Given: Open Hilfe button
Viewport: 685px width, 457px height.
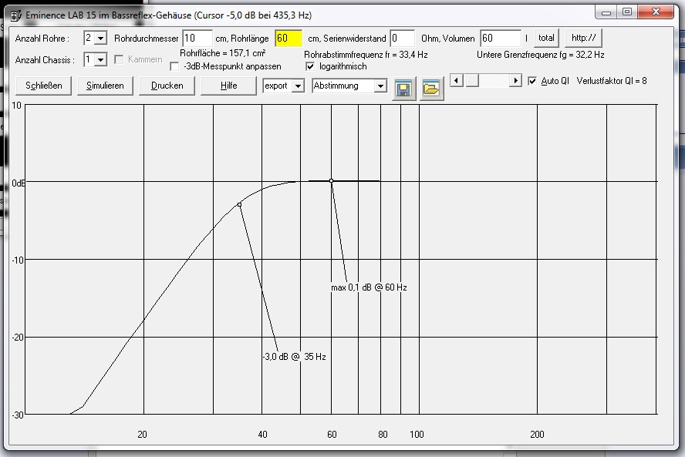Looking at the screenshot, I should click(228, 86).
